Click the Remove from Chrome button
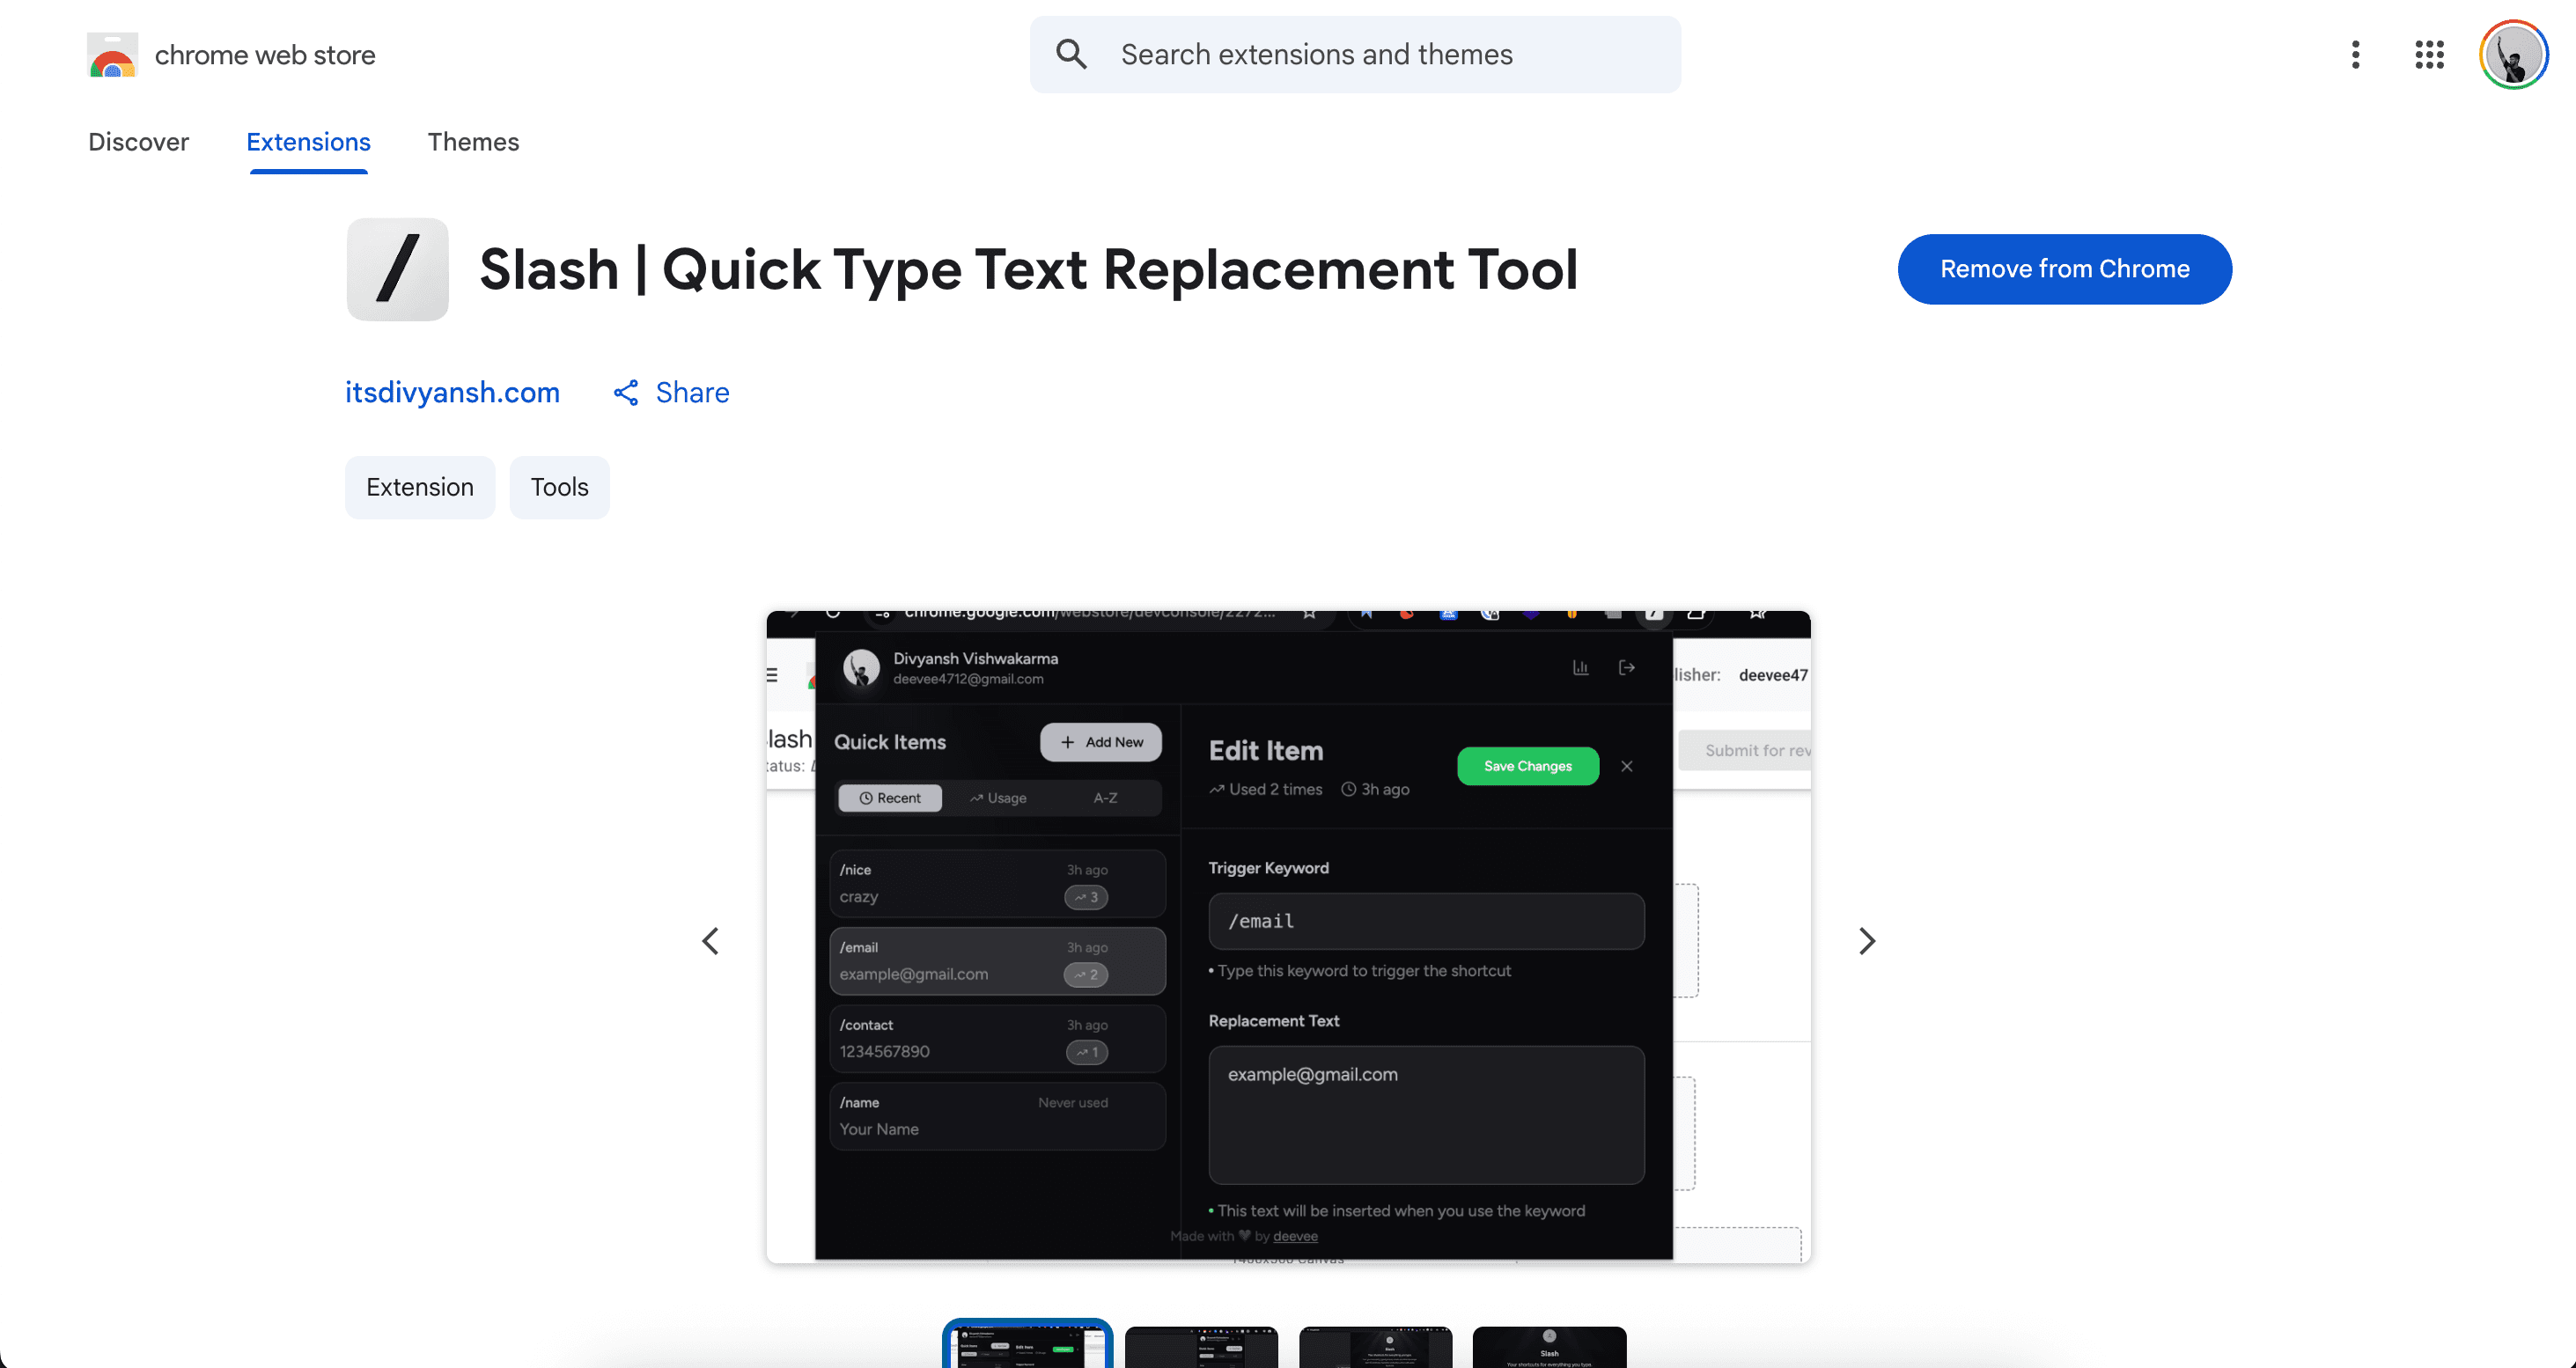The width and height of the screenshot is (2576, 1368). pyautogui.click(x=2065, y=268)
